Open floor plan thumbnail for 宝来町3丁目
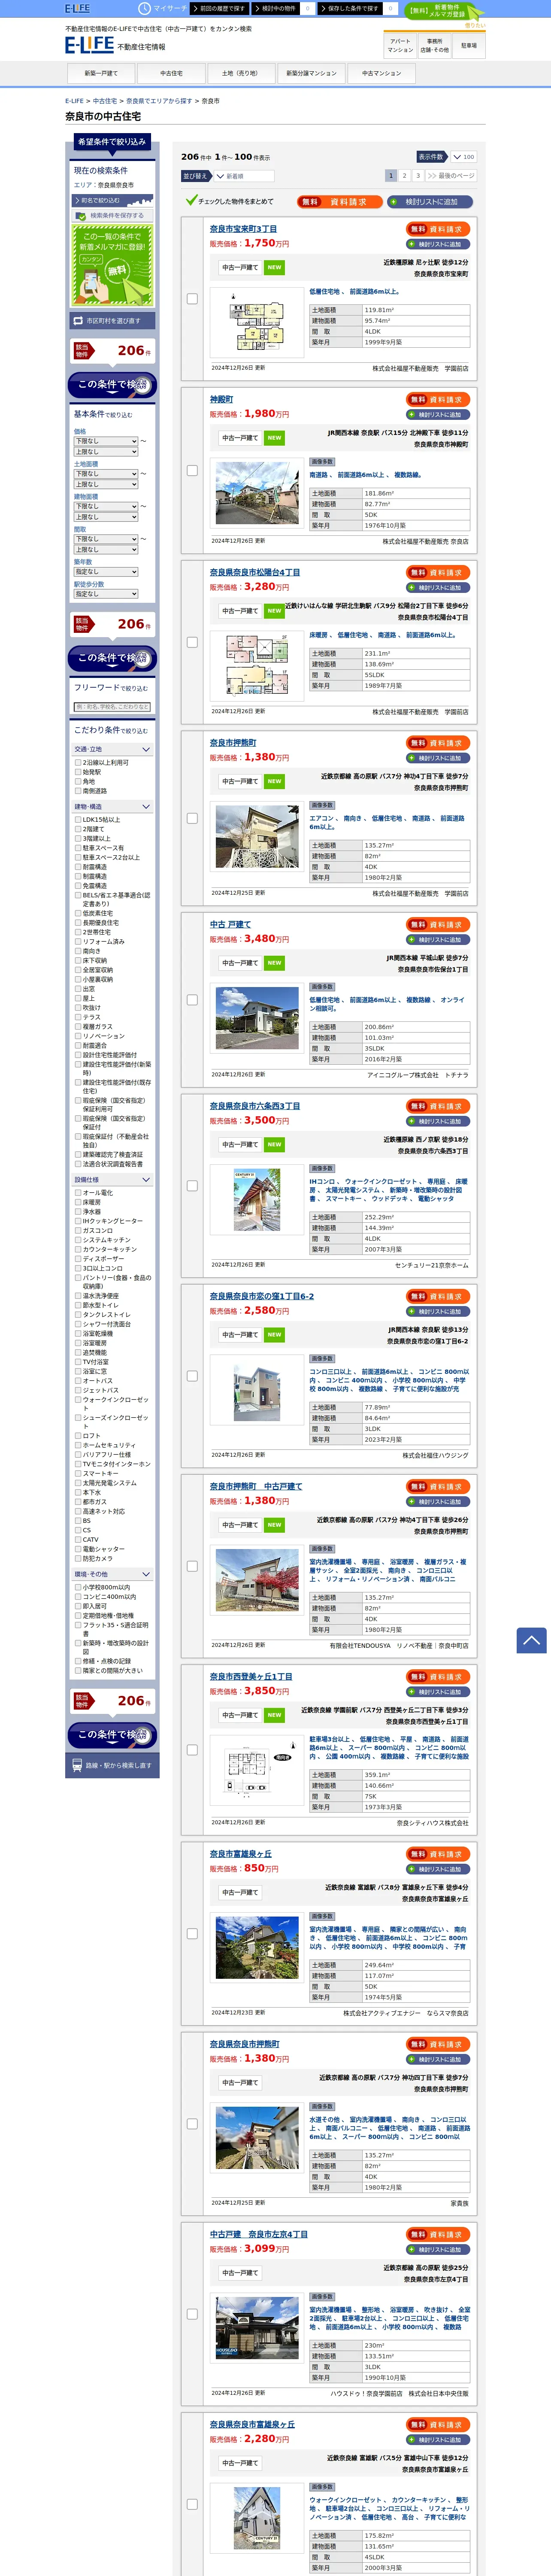 pyautogui.click(x=257, y=323)
